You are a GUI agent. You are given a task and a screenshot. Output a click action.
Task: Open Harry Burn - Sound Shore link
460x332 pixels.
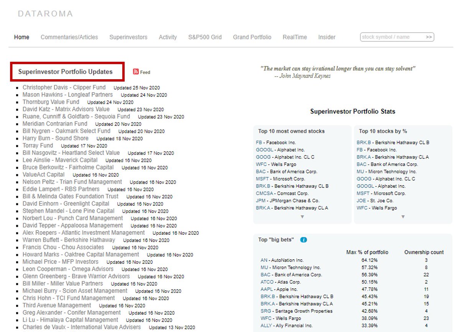point(56,138)
